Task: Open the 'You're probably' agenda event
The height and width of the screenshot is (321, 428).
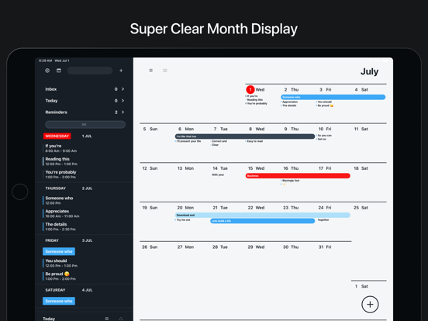Action: point(60,174)
